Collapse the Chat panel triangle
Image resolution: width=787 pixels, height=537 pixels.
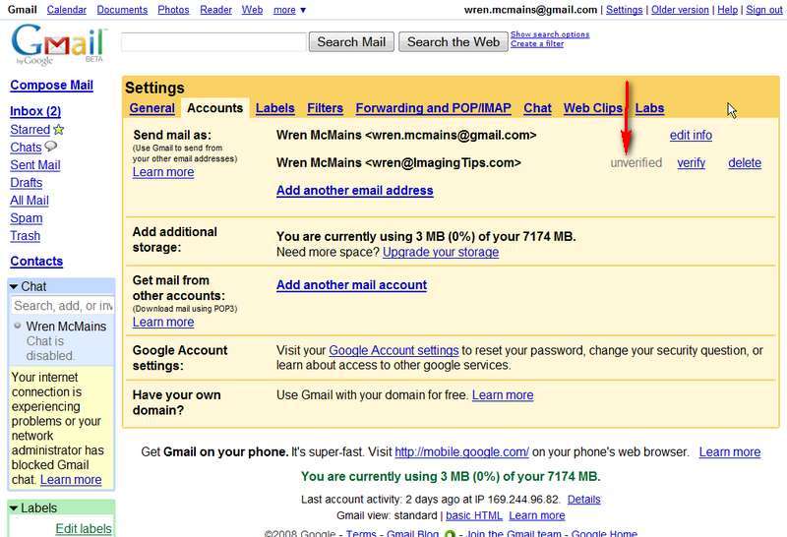14,286
